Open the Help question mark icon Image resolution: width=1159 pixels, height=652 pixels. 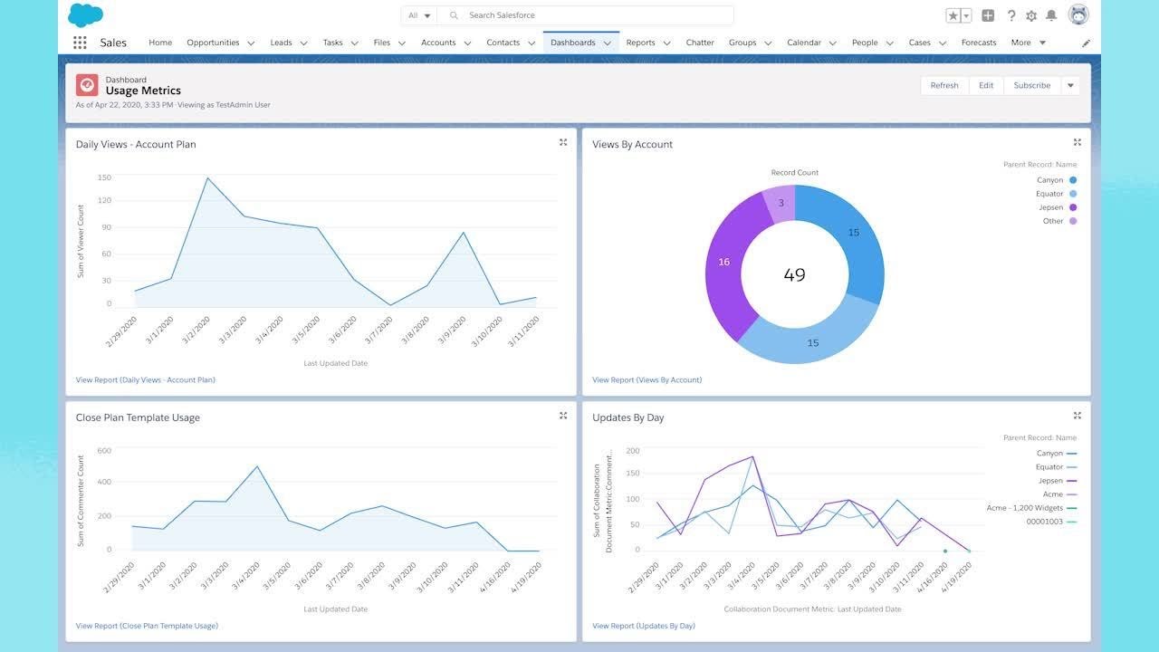pos(1011,15)
